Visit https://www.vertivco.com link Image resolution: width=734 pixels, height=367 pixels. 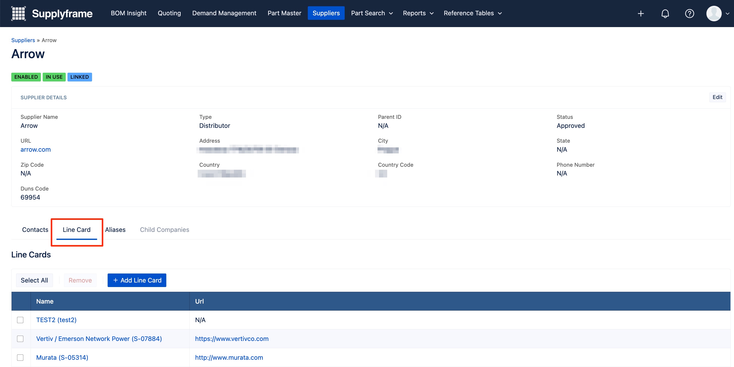pyautogui.click(x=232, y=338)
